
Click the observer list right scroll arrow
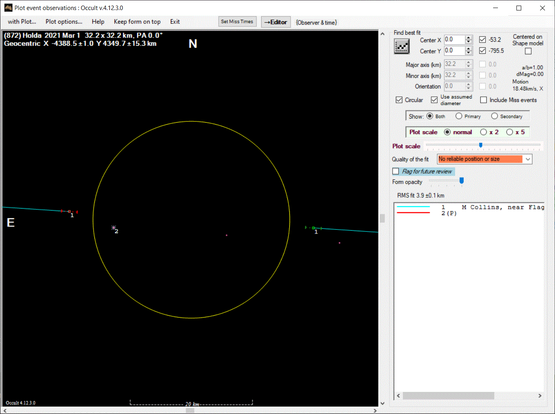point(540,396)
